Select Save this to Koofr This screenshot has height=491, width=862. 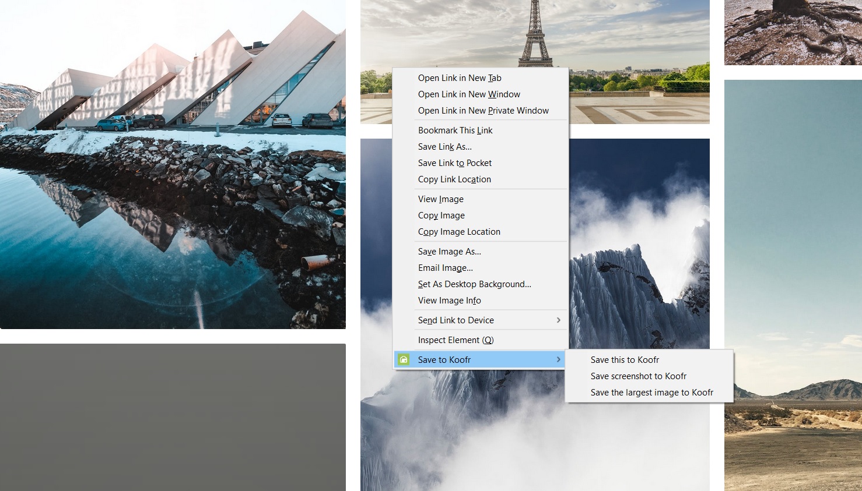point(625,359)
